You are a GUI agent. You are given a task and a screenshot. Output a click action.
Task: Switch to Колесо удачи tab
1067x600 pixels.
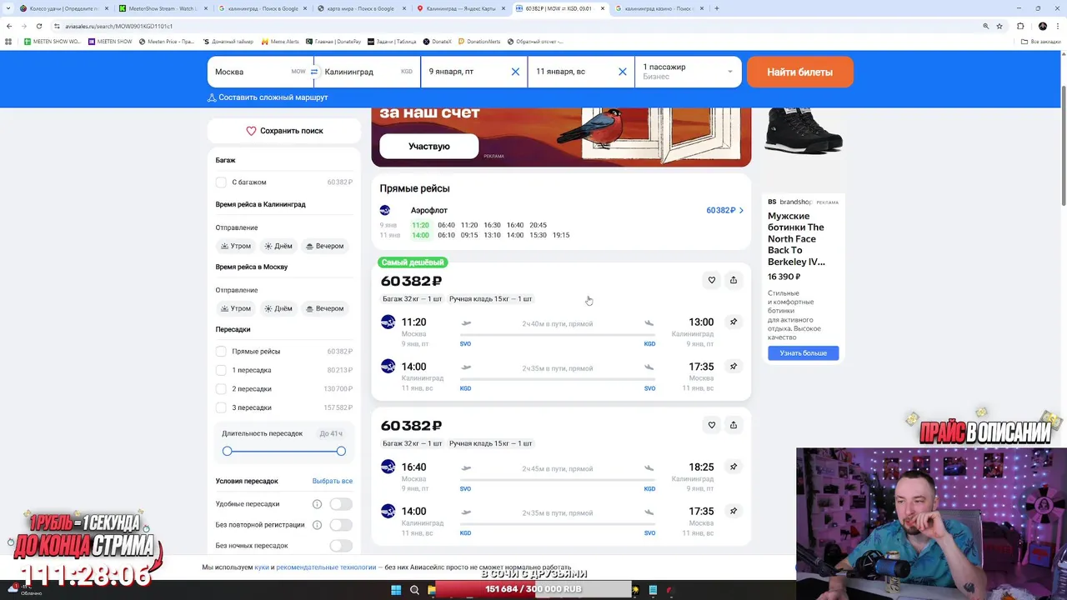pos(63,8)
